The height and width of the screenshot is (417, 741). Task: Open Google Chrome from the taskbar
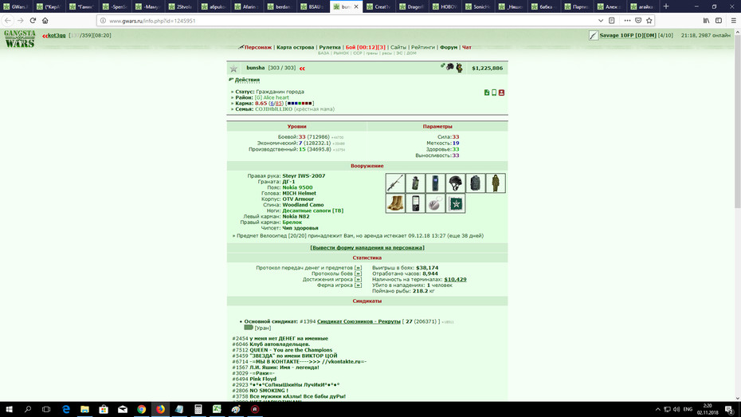[x=141, y=410]
